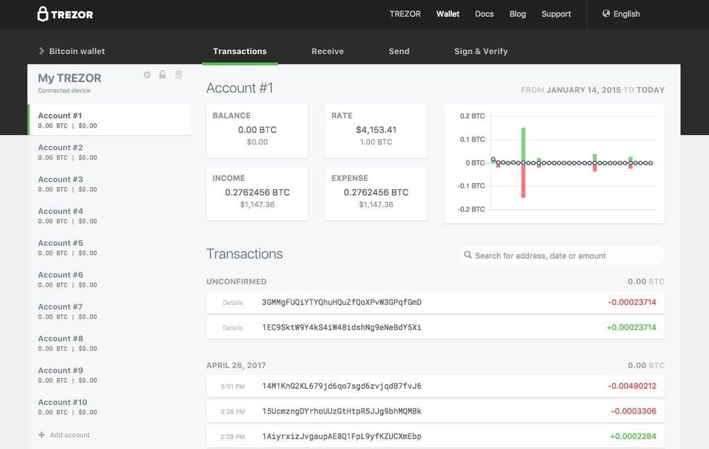The image size is (709, 449).
Task: Select Account #10 in sidebar
Action: (x=109, y=407)
